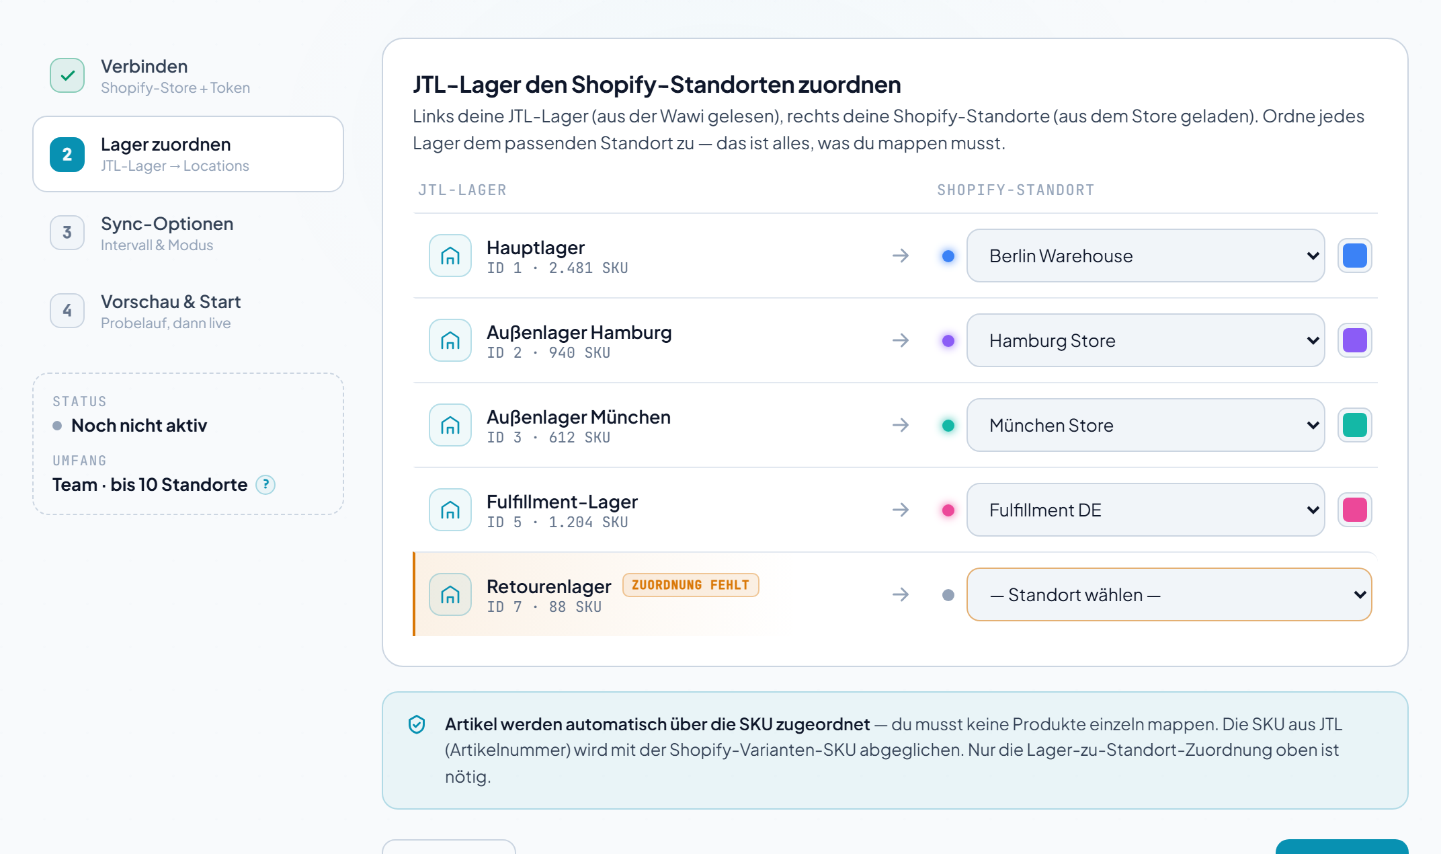Click the Fulfillment-Lager warehouse icon
1441x854 pixels.
coord(450,510)
